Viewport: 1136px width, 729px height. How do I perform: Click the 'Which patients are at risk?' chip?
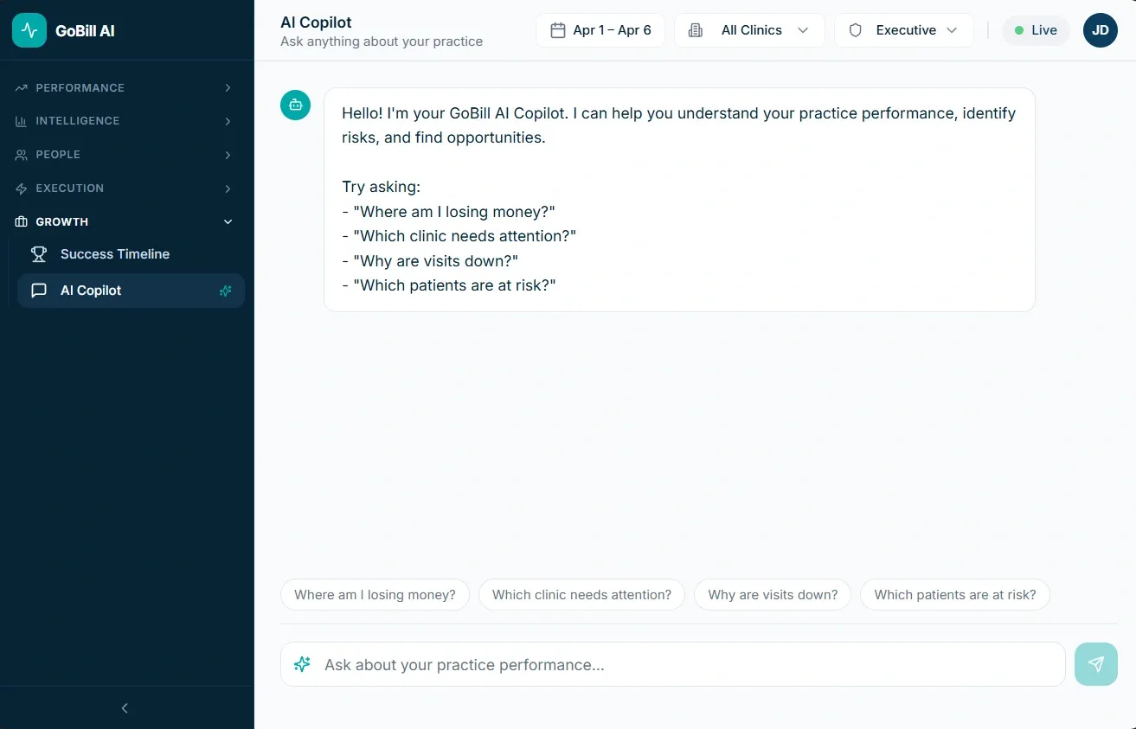[955, 595]
